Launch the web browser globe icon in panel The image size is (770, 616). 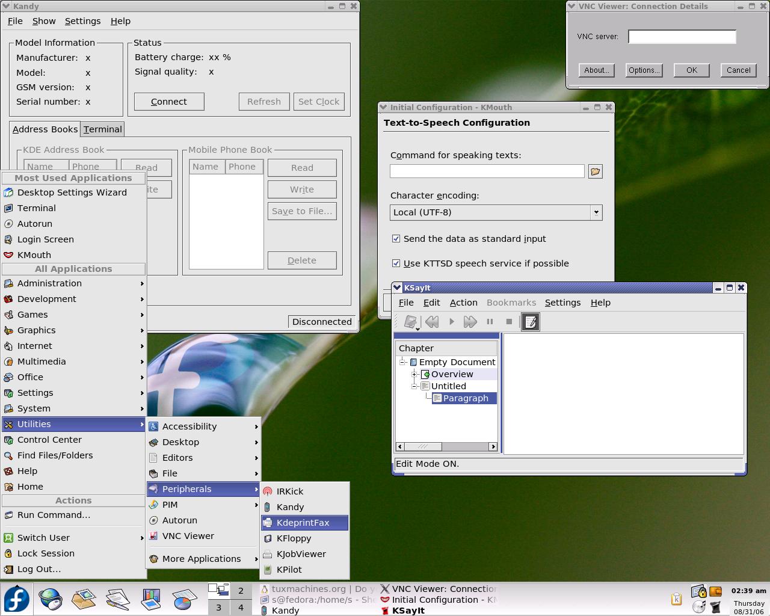tap(51, 599)
